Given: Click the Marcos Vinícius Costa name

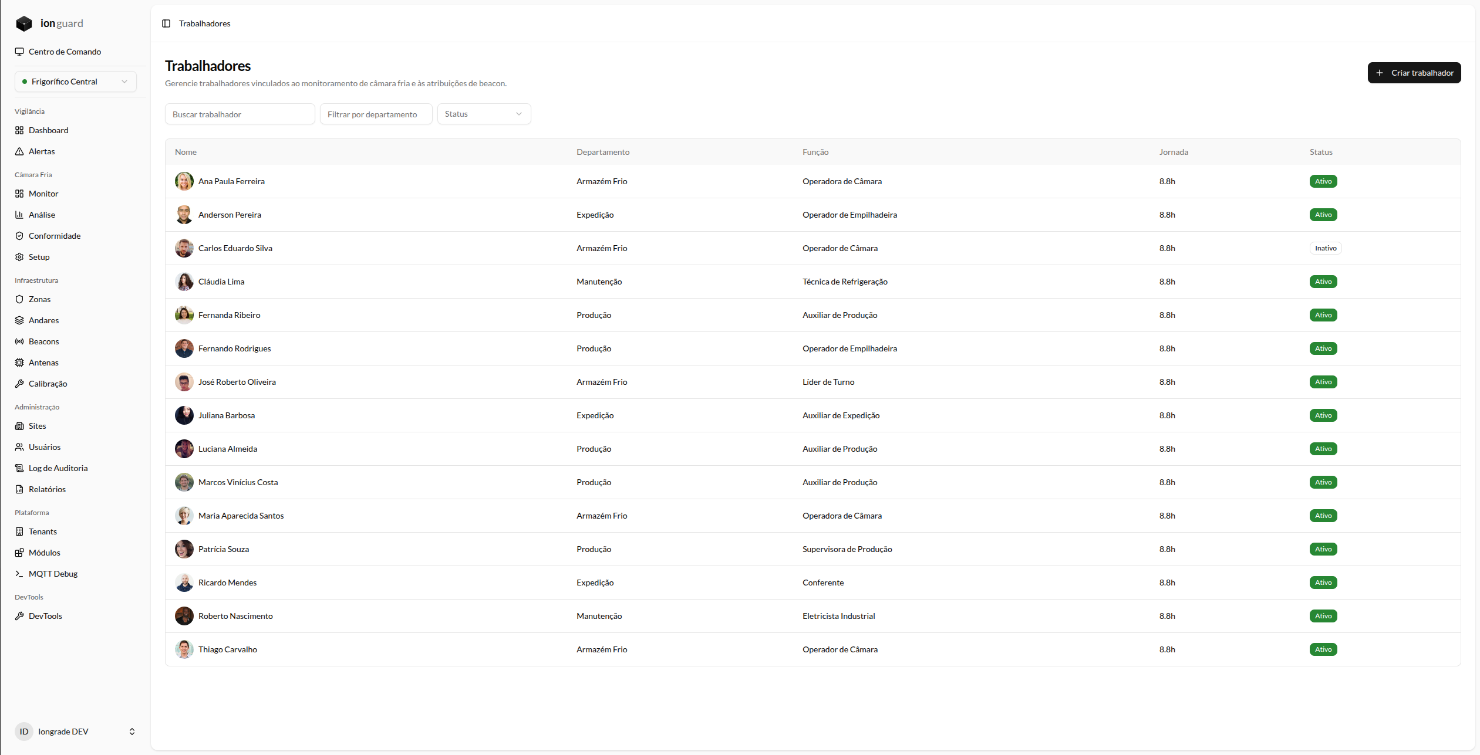Looking at the screenshot, I should pos(238,482).
